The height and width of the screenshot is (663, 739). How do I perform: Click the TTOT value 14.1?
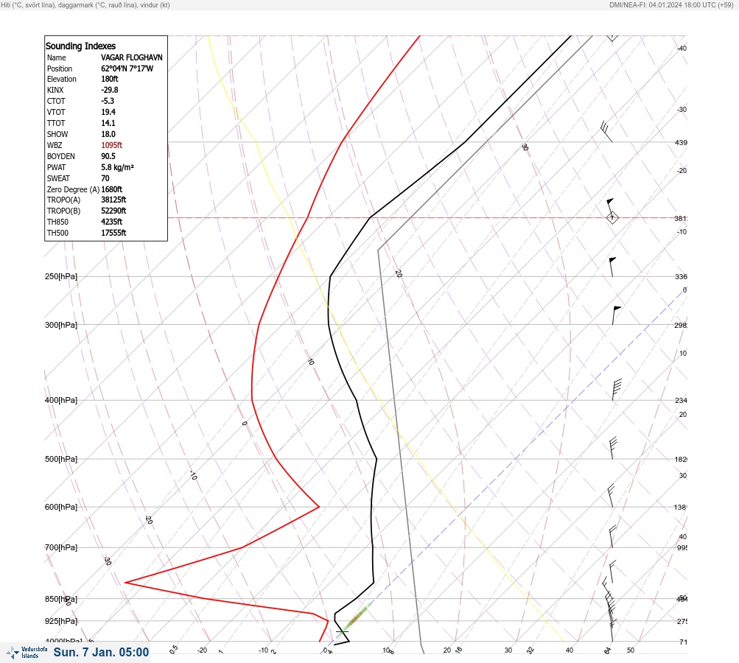pyautogui.click(x=108, y=123)
